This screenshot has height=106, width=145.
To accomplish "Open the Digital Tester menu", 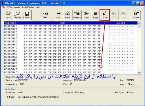I will 28,7.
